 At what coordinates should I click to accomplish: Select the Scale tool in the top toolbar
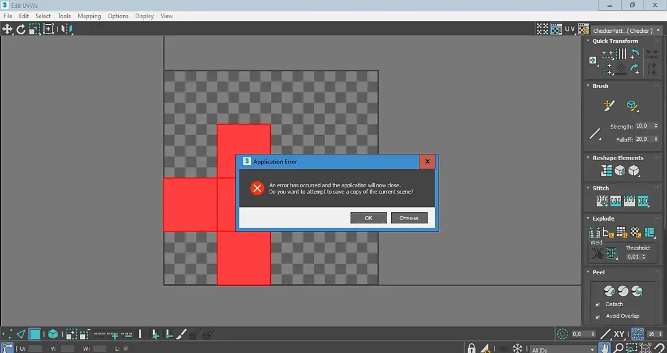click(x=34, y=29)
